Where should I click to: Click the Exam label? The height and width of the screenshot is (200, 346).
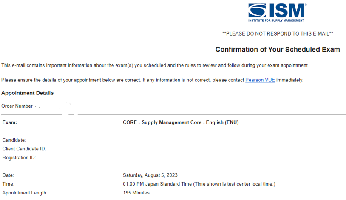[9, 122]
